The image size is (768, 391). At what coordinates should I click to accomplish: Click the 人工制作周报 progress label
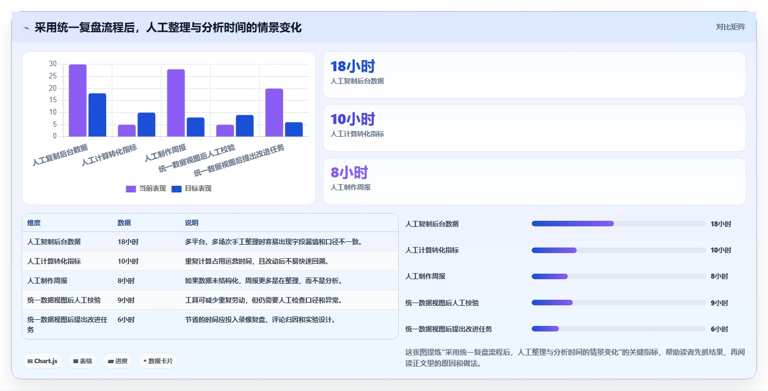click(x=425, y=276)
